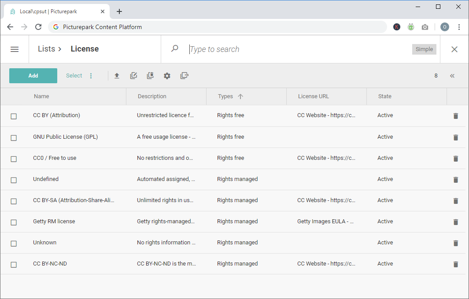Click the red K extension icon

pyautogui.click(x=397, y=27)
